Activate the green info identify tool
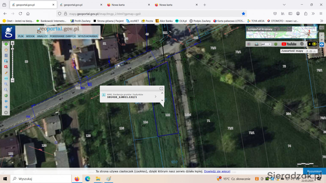The width and height of the screenshot is (326, 183). [6, 44]
